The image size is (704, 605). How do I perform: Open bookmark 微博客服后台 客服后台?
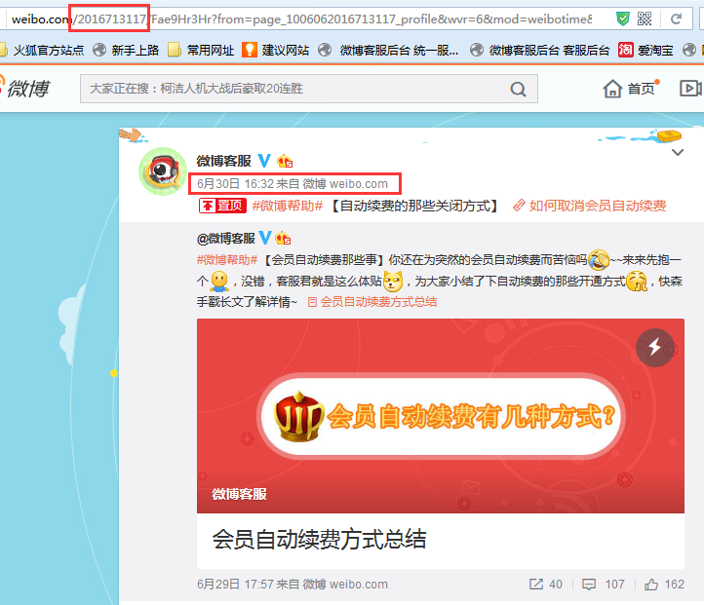coord(539,51)
